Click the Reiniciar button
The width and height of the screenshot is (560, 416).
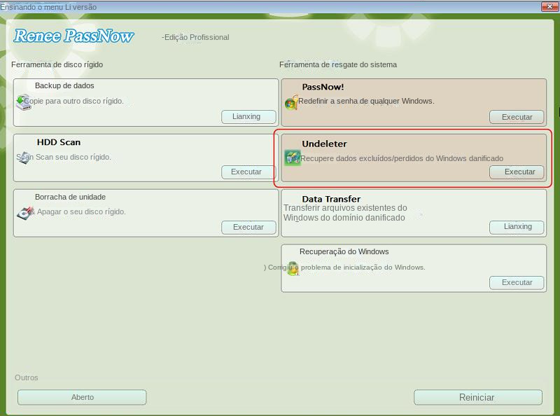point(478,397)
